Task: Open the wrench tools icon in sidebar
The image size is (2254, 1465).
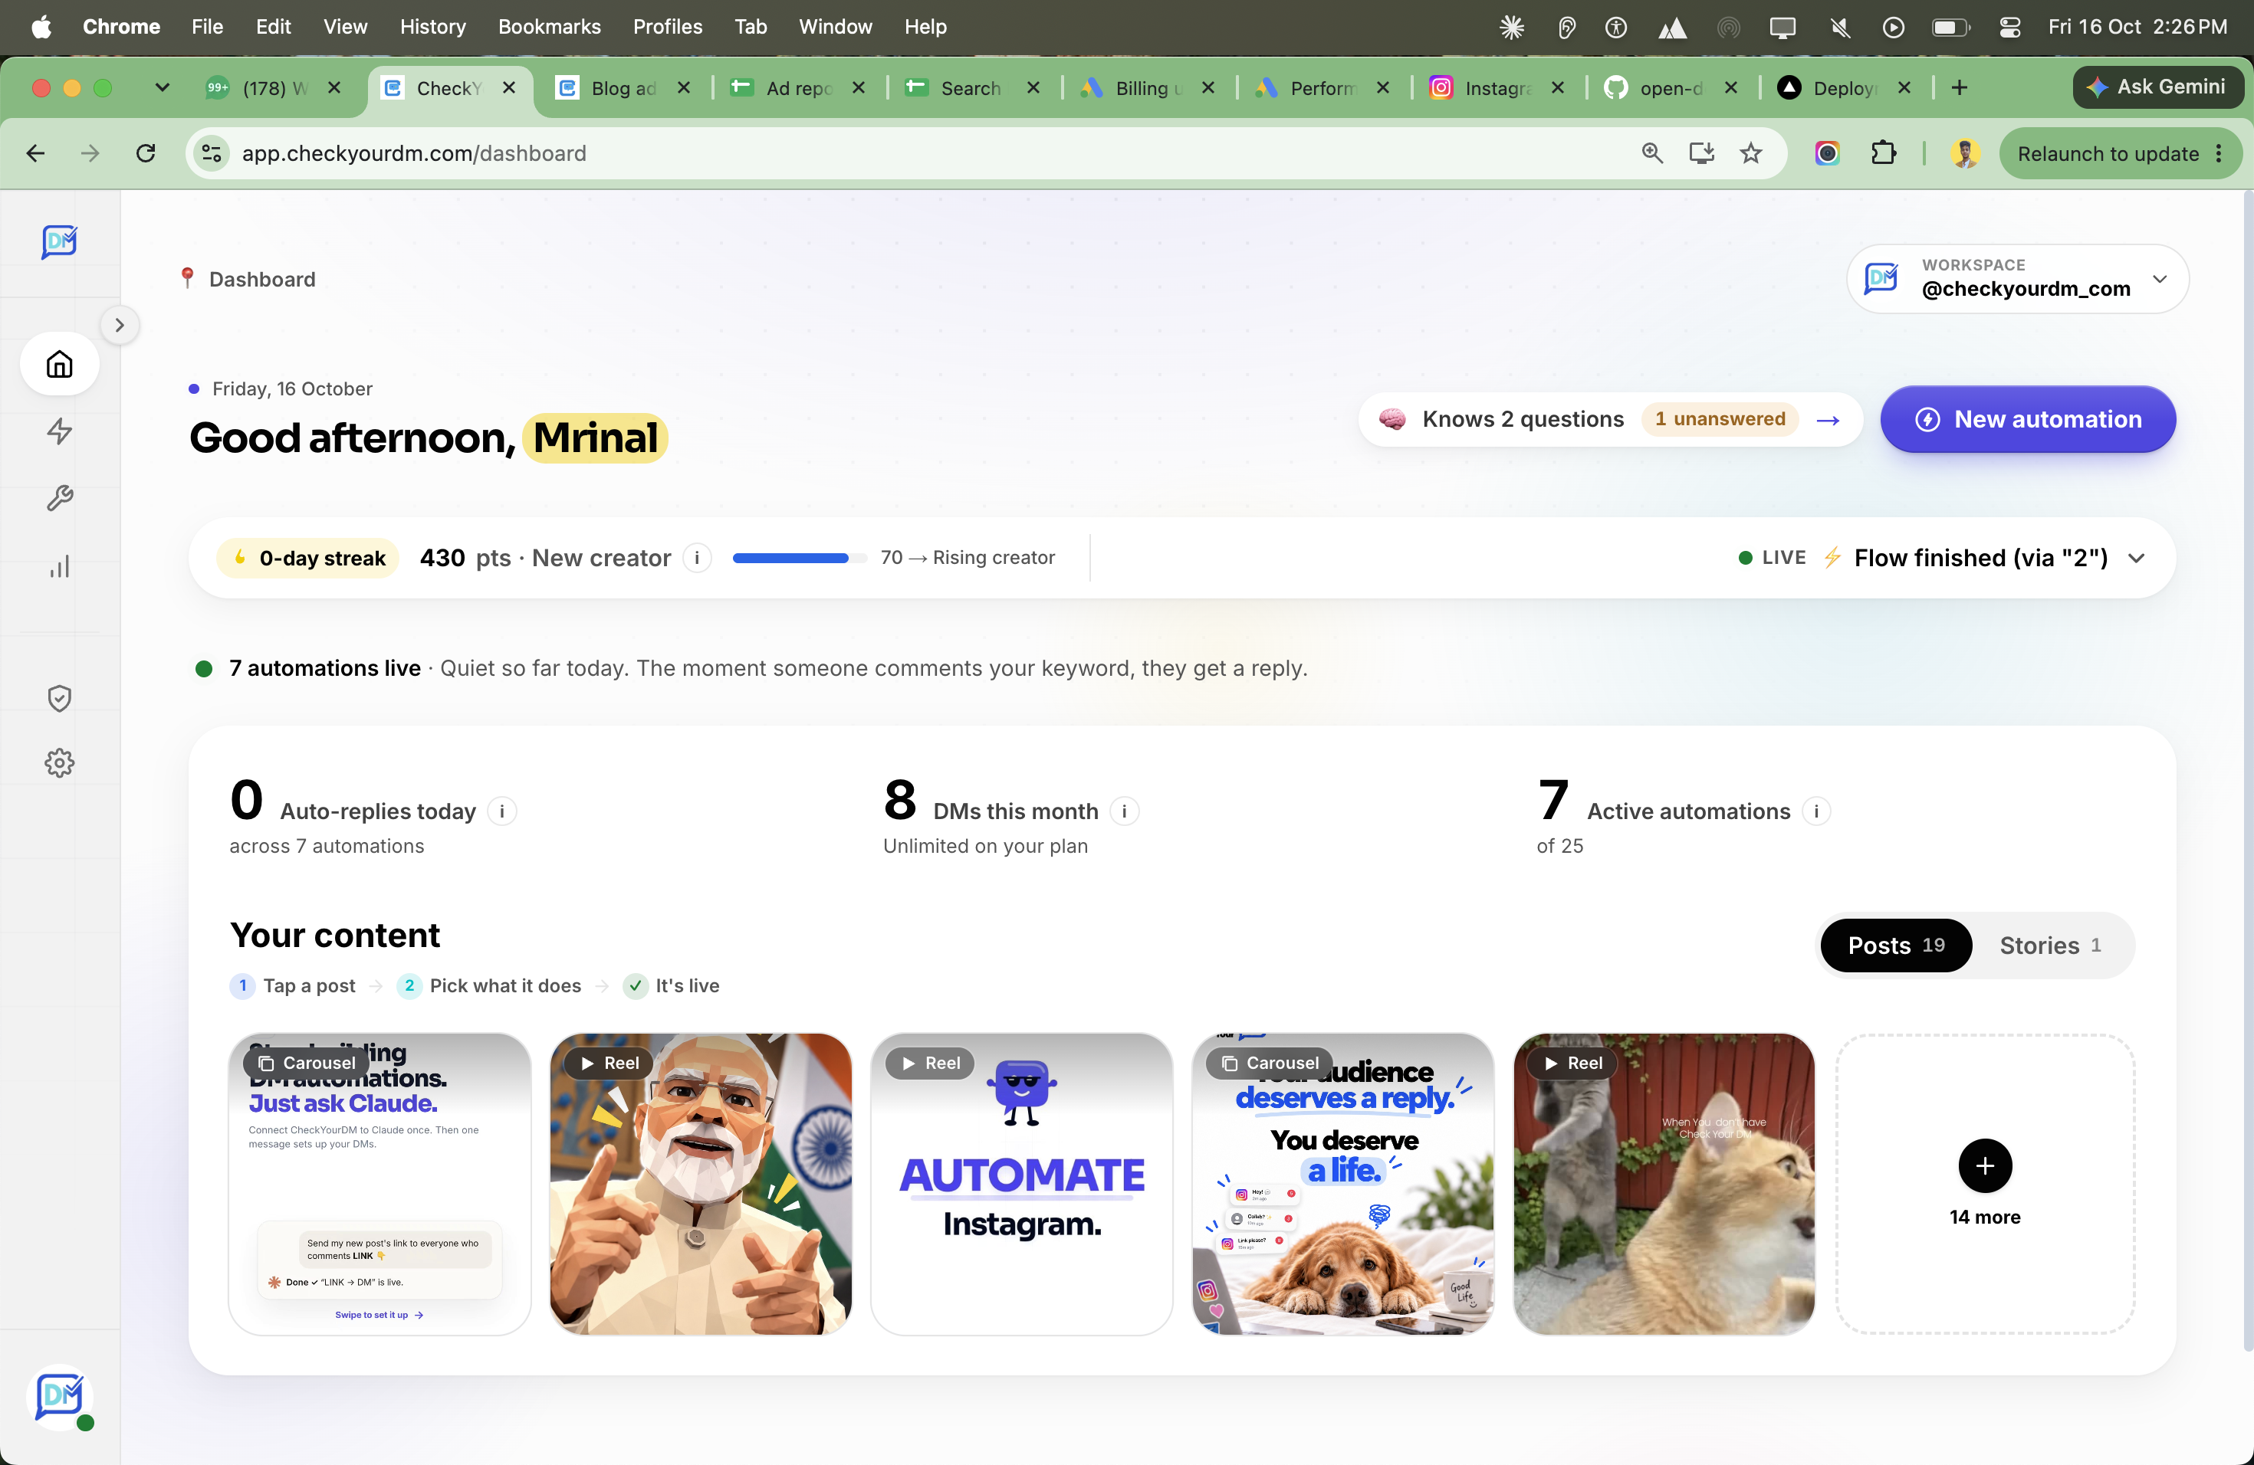Action: click(60, 499)
